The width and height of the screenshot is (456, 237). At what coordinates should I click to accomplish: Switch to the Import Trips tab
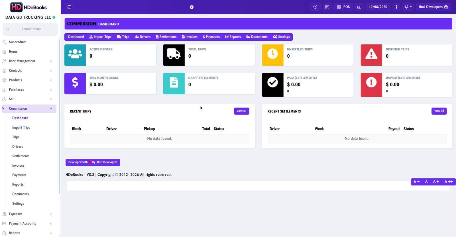100,37
